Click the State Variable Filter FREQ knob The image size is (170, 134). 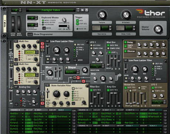pyautogui.click(x=57, y=94)
